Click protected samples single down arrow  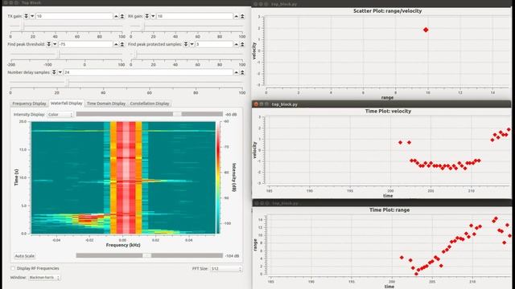192,44
